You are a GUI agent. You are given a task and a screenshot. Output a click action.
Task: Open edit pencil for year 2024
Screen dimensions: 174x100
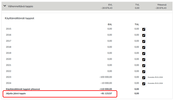click(144, 84)
